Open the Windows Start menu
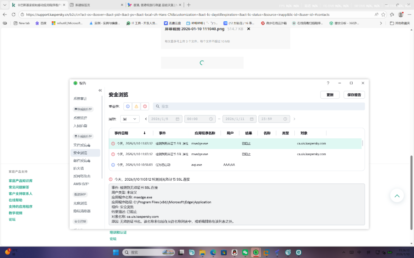This screenshot has height=258, width=414. pyautogui.click(x=116, y=252)
